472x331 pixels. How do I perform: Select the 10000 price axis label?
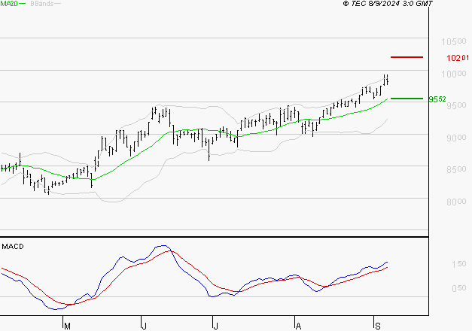454,74
